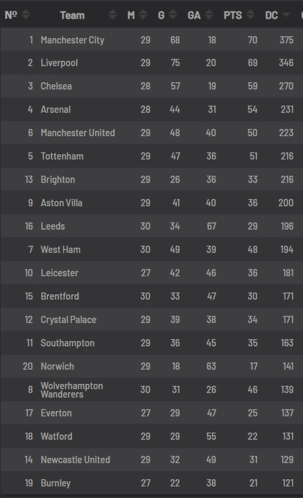Click the Newcastle United row name
Viewport: 303px width, 498px height.
pos(75,460)
